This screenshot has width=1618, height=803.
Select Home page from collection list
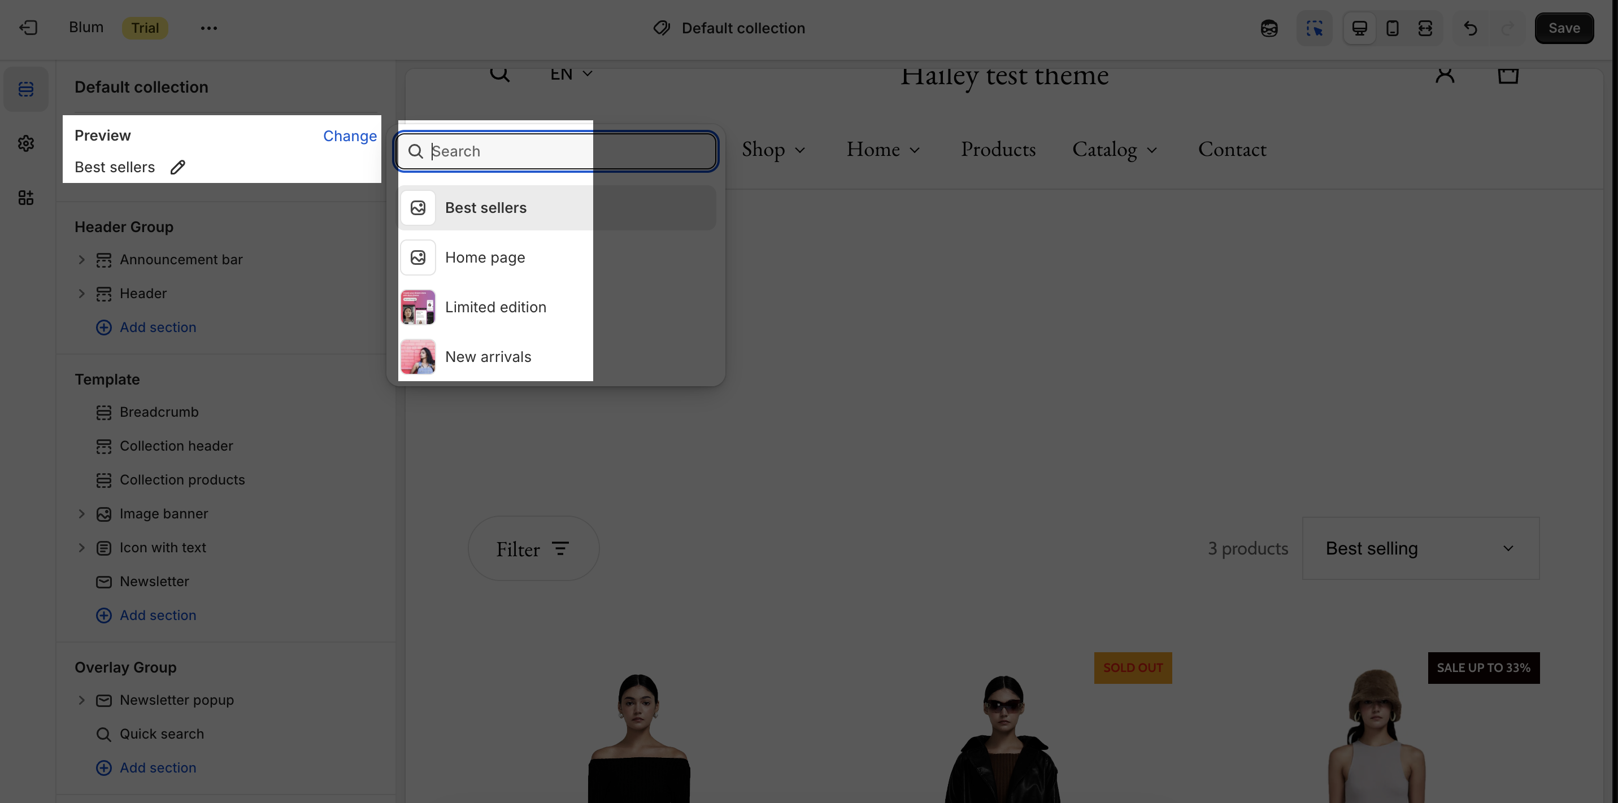click(x=485, y=258)
